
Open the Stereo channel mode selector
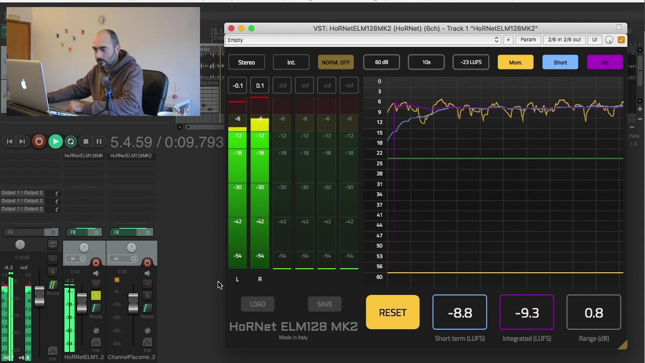(246, 63)
